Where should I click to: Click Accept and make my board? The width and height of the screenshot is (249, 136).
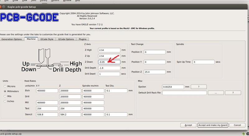pyautogui.click(x=213, y=125)
